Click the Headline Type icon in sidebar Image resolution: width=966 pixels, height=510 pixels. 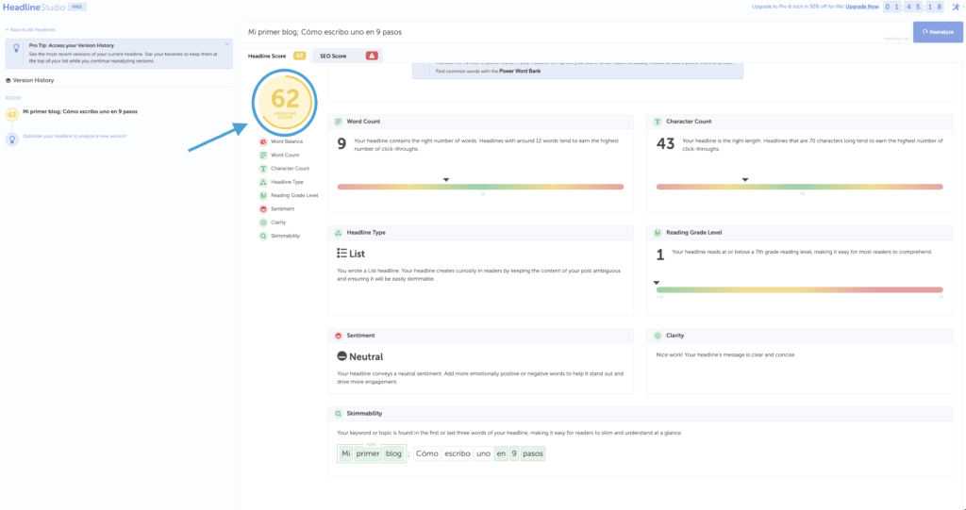coord(262,182)
